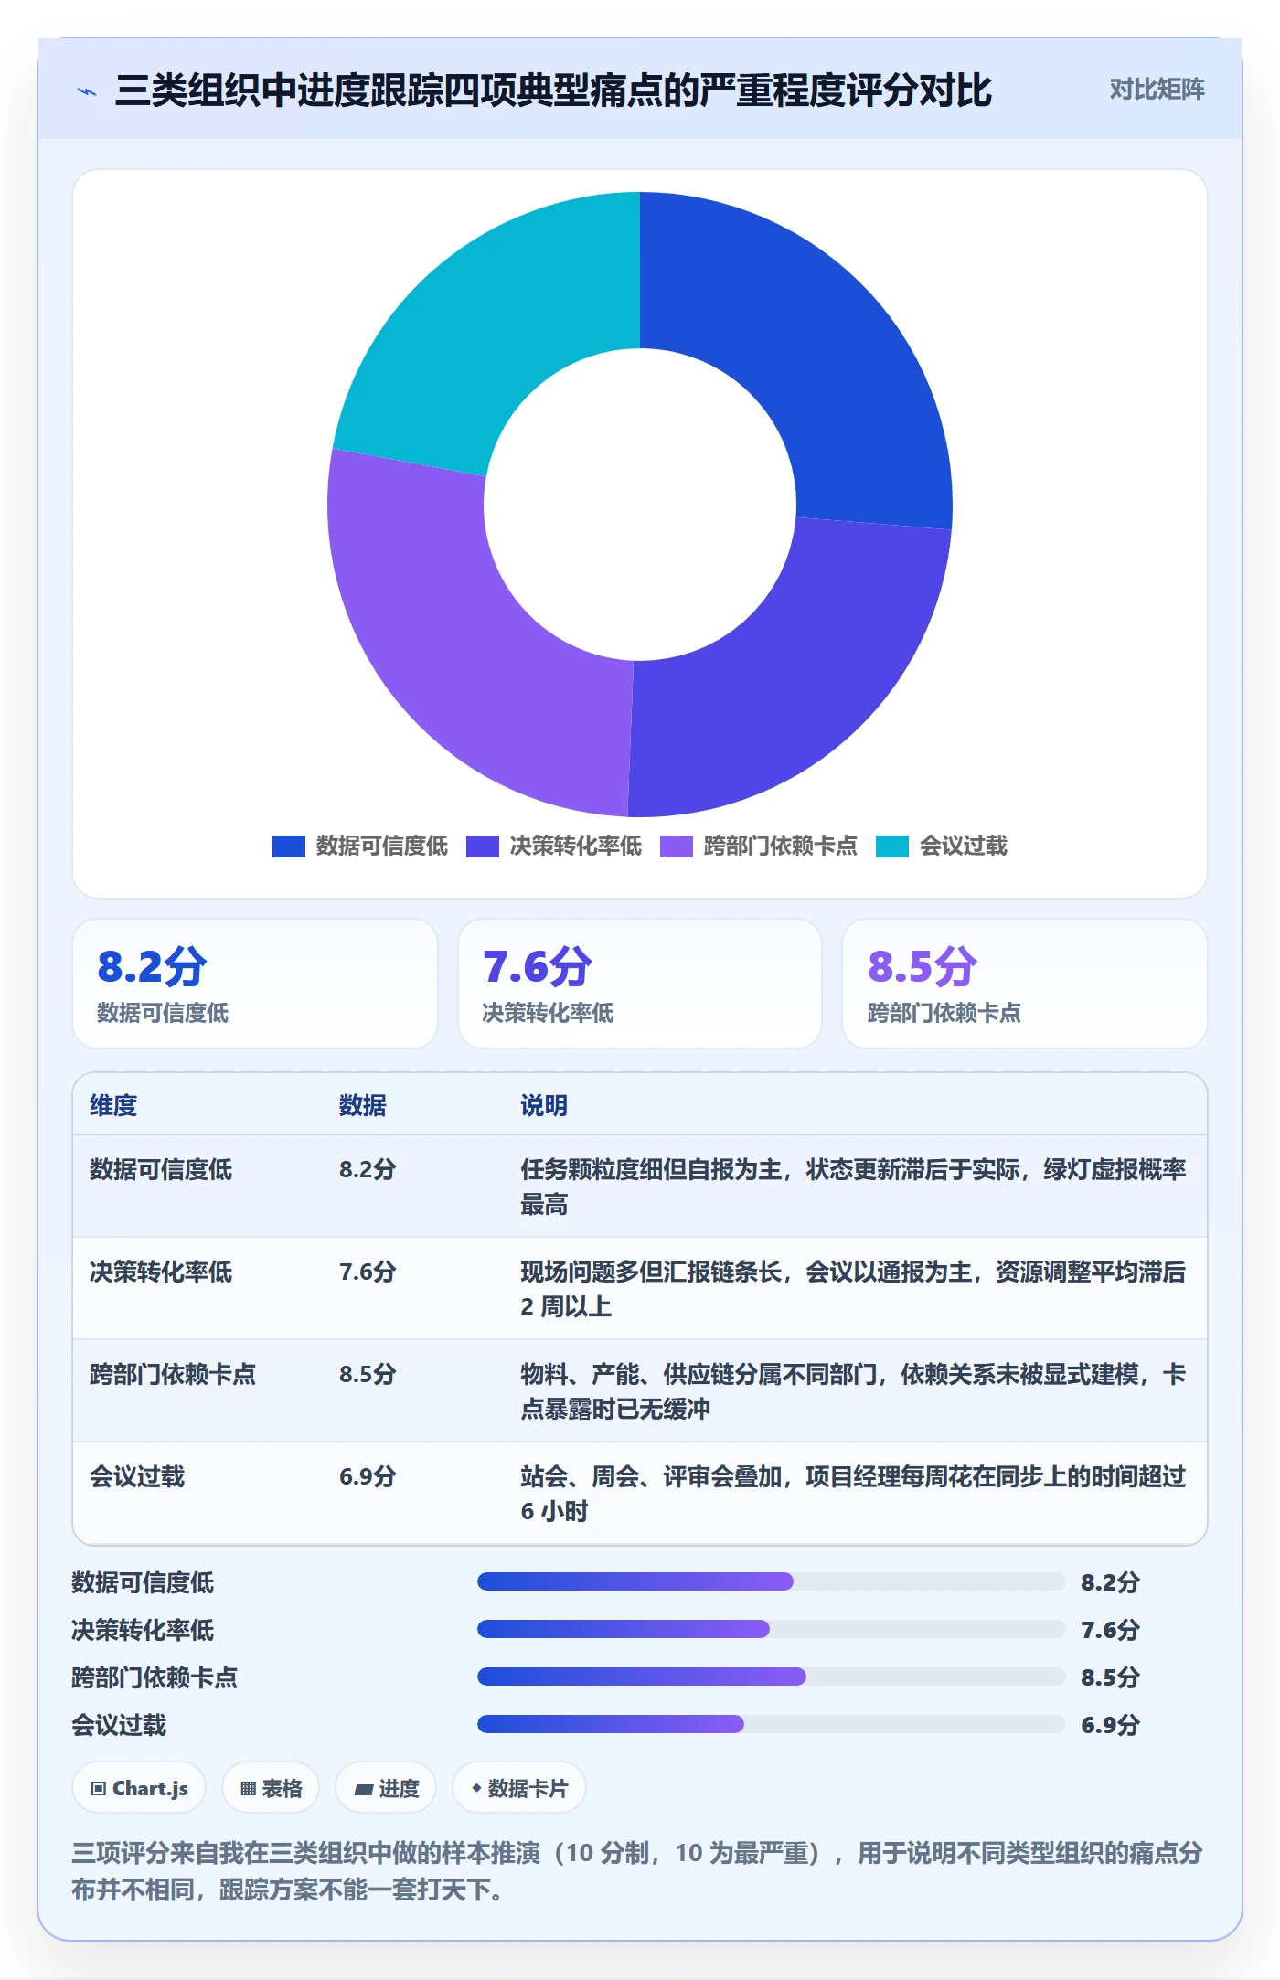Click the square icon in the Chart.js tag
This screenshot has height=1980, width=1280.
point(99,1789)
